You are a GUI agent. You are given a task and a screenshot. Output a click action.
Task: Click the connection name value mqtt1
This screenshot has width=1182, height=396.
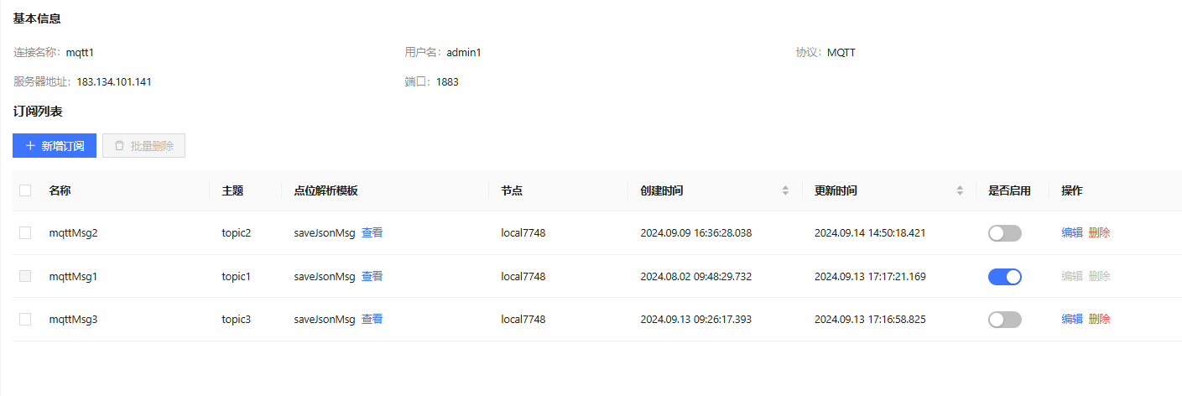[80, 52]
